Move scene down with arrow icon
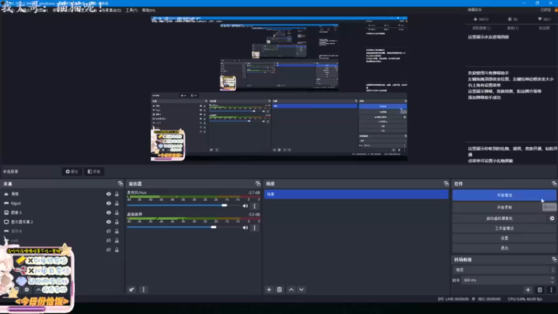Screen dimensions: 558x314 [301, 290]
